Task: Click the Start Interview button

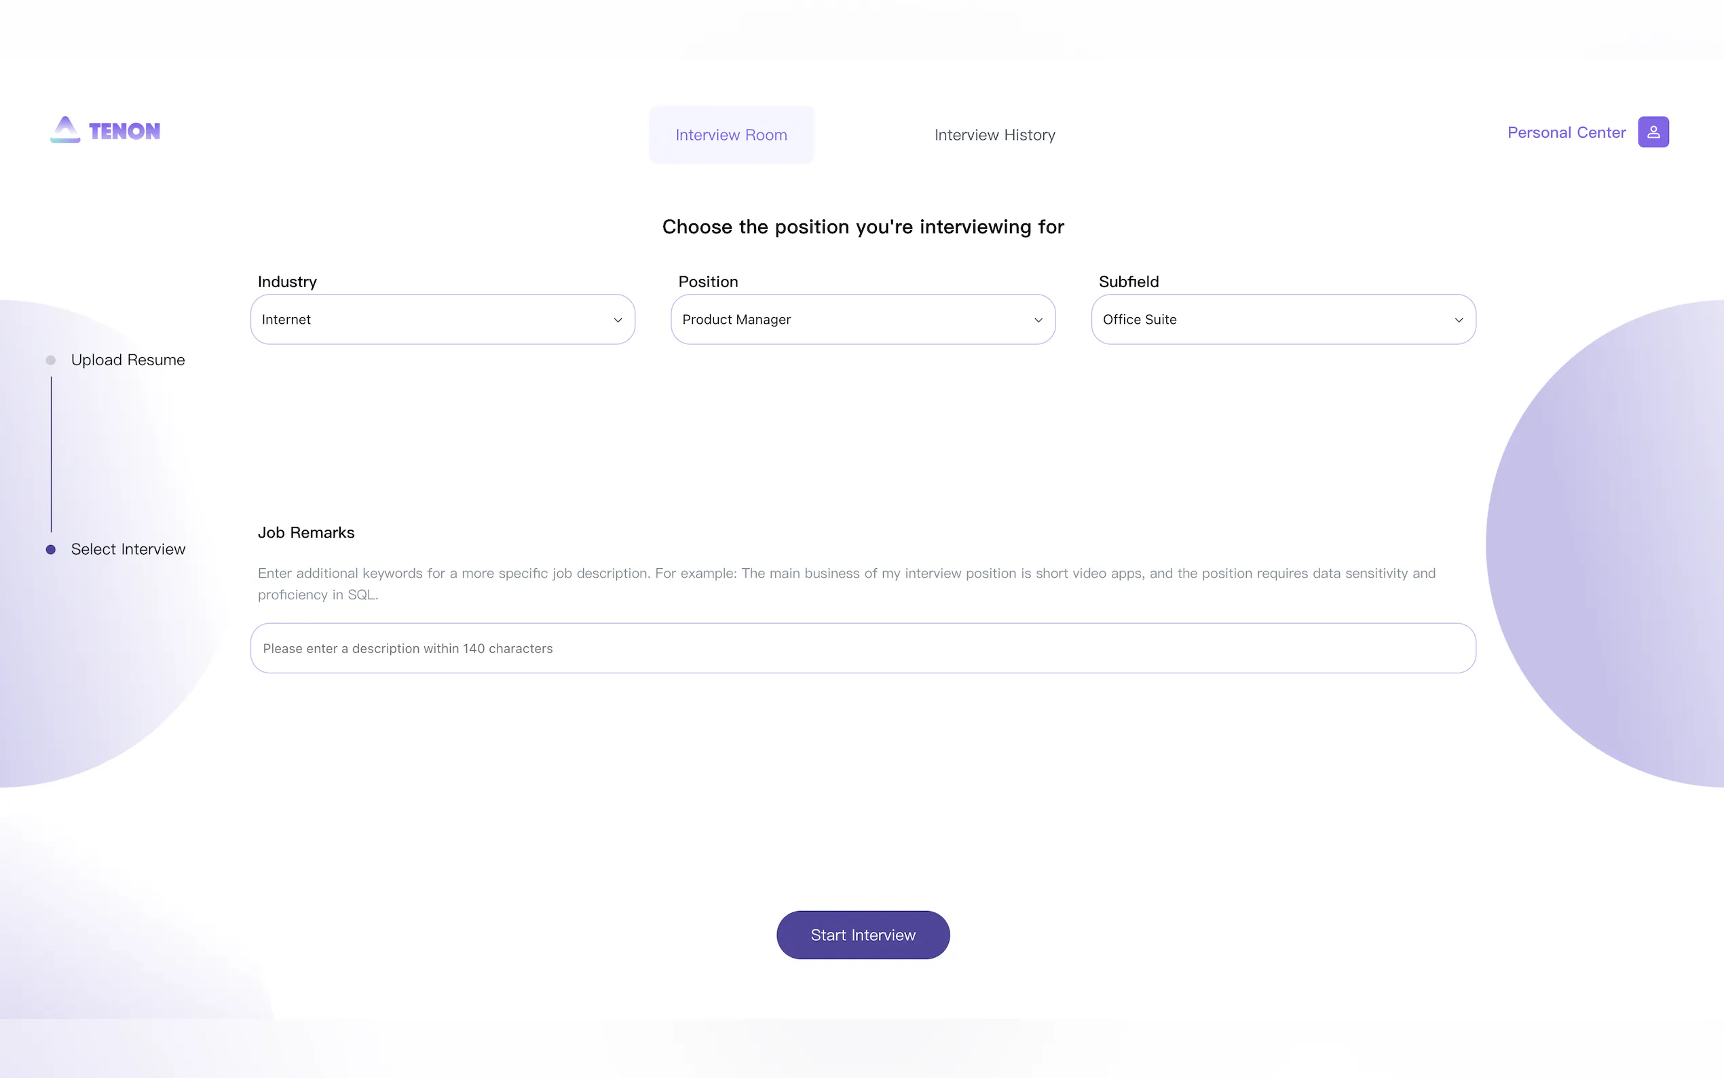Action: click(863, 935)
